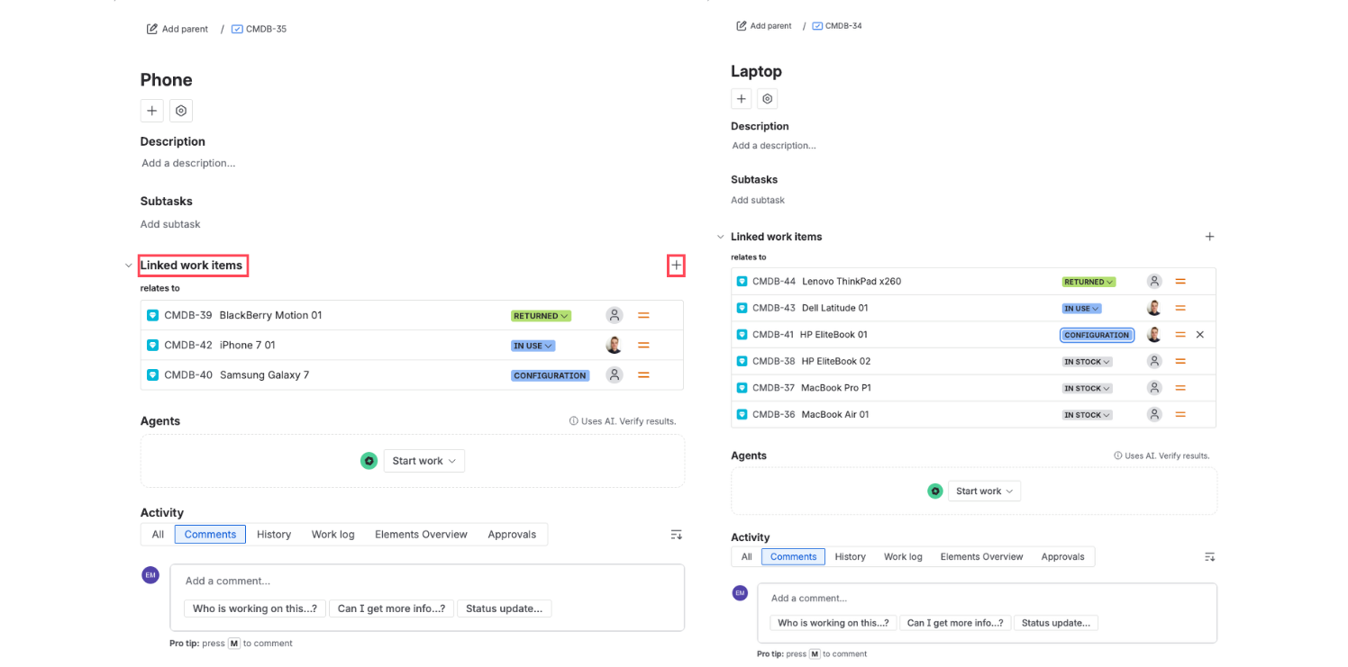
Task: Open IN STOCK status dropdown for HP EliteBook 02
Action: tap(1087, 362)
